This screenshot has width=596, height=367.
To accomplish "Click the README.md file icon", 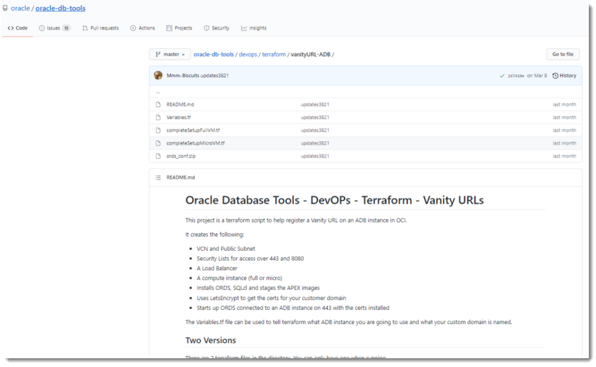I will (158, 105).
